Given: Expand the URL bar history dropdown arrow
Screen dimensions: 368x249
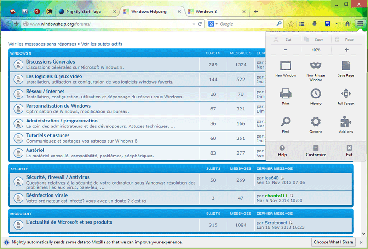Looking at the screenshot, I should [x=194, y=24].
